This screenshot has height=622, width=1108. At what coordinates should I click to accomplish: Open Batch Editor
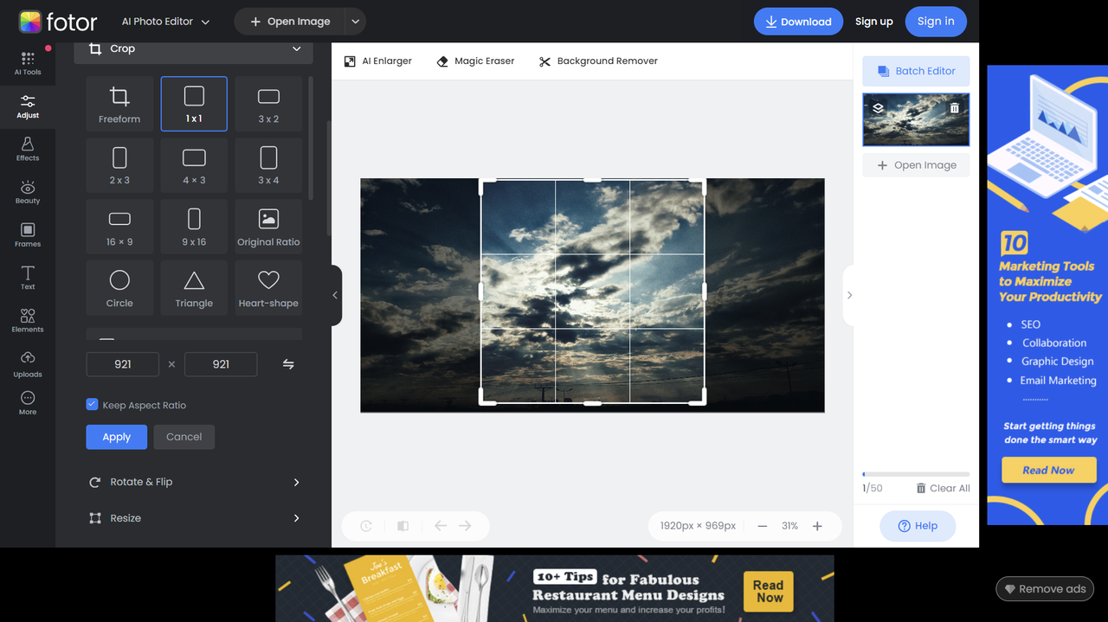pos(916,71)
